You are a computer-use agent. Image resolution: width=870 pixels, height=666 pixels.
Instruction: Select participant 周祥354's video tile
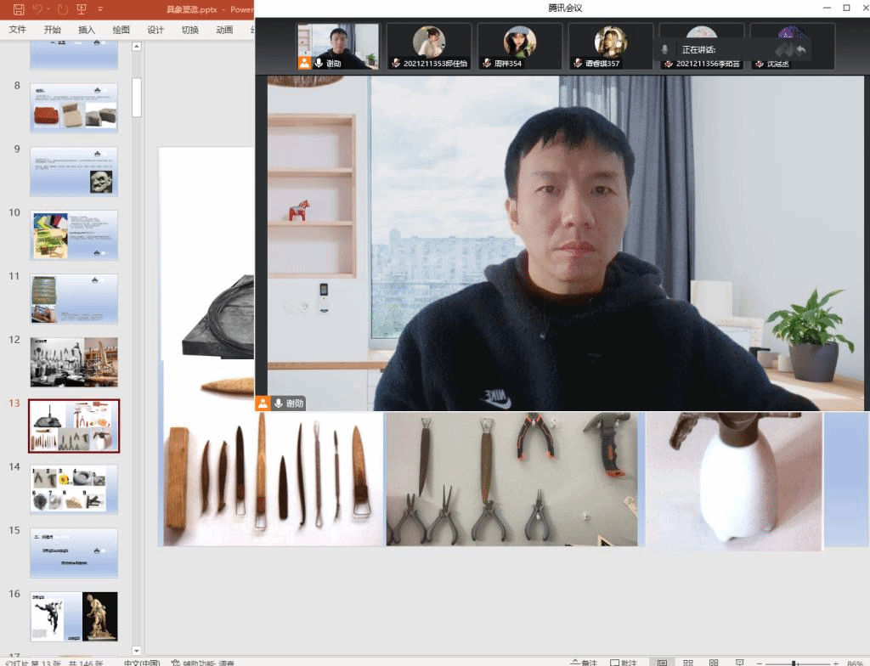(x=519, y=46)
